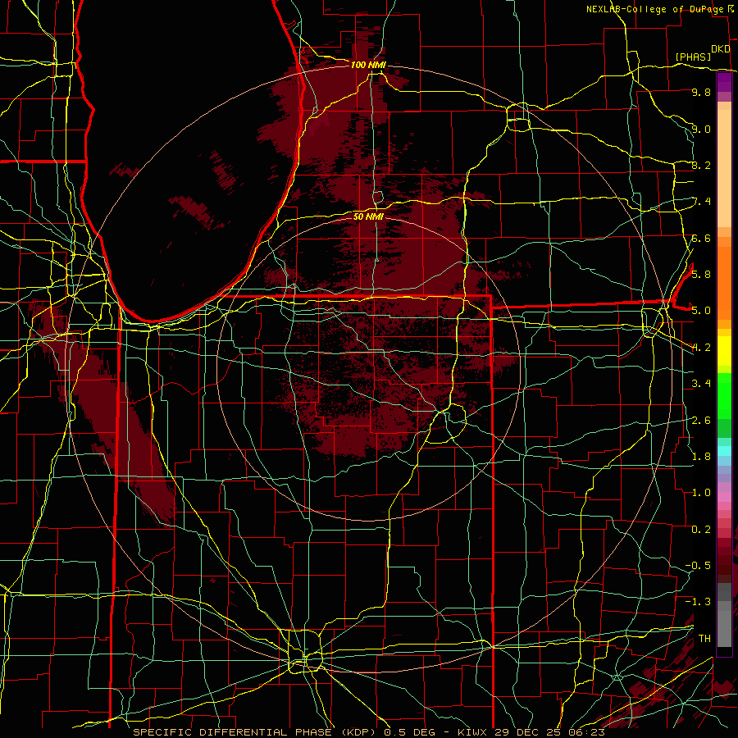Image resolution: width=738 pixels, height=738 pixels.
Task: Pick the cyan band of the color bar
Action: pos(724,450)
